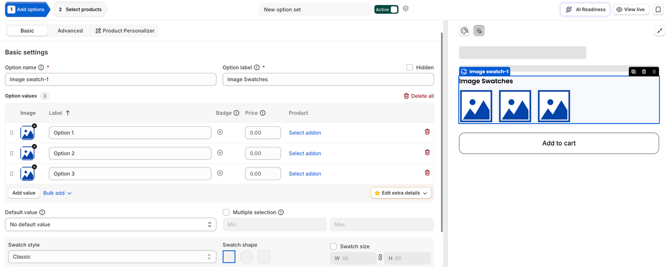Toggle the element selector cursor icon
This screenshot has height=267, width=668.
479,31
